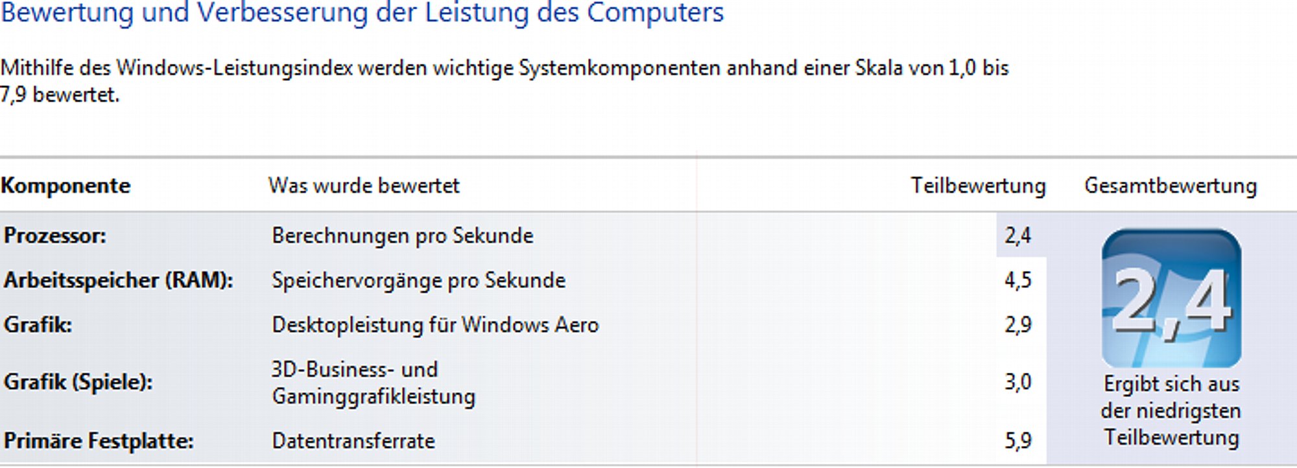
Task: Click the Was wurde bewertet column header
Action: pyautogui.click(x=364, y=186)
